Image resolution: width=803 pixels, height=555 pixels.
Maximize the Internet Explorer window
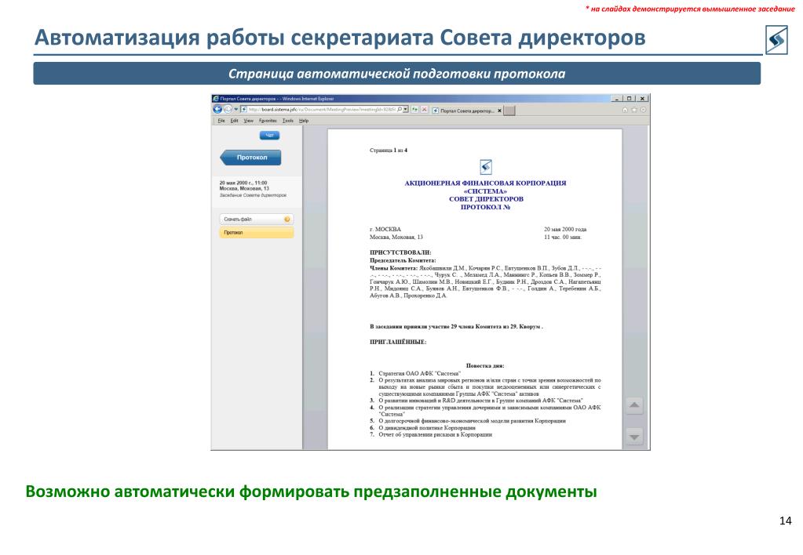click(x=630, y=98)
